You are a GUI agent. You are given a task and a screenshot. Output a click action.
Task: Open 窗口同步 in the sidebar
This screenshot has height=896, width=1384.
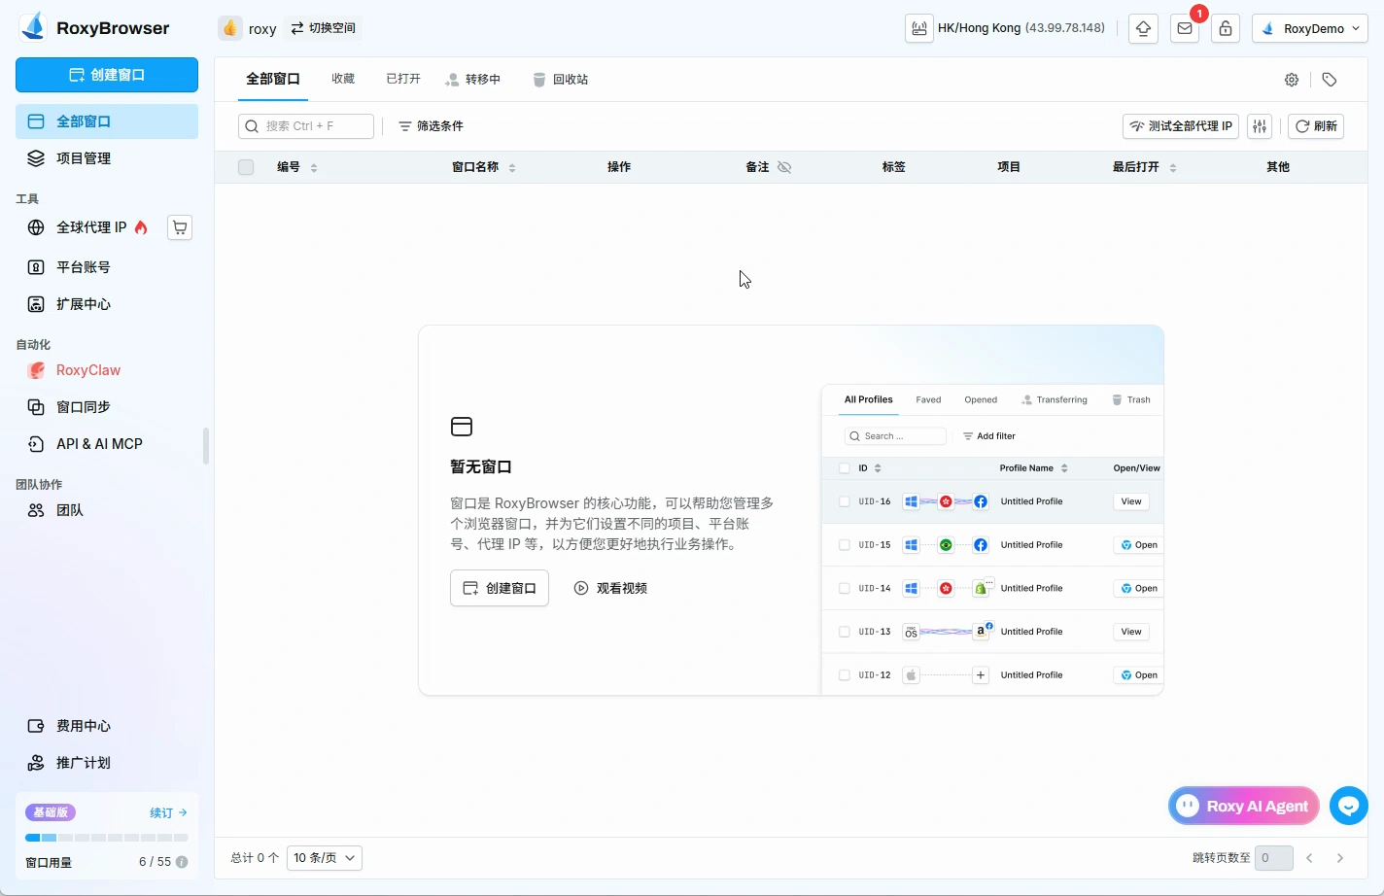click(107, 407)
